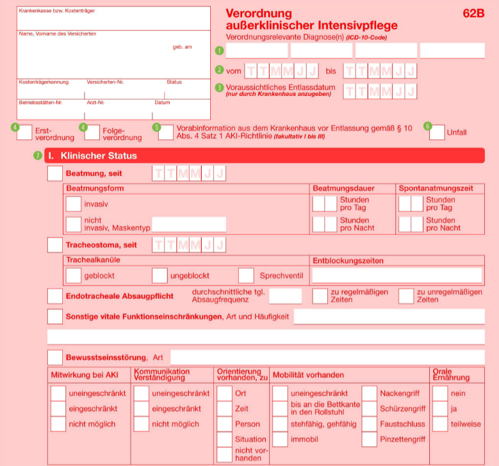Click the Krankenkasse bzw. Kostenträger field
Screen dimensions: 499x466
(113, 19)
